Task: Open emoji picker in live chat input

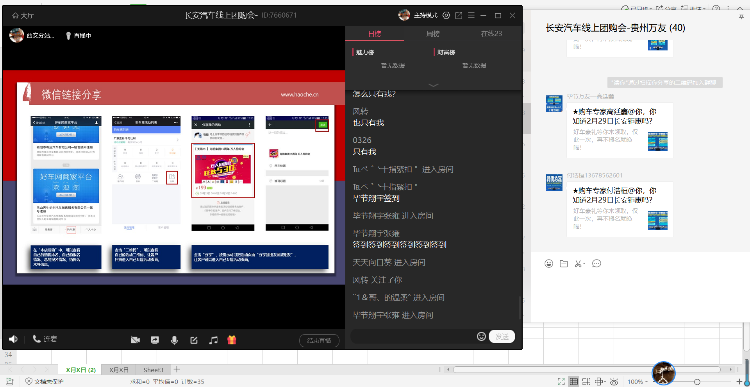Action: click(x=481, y=336)
